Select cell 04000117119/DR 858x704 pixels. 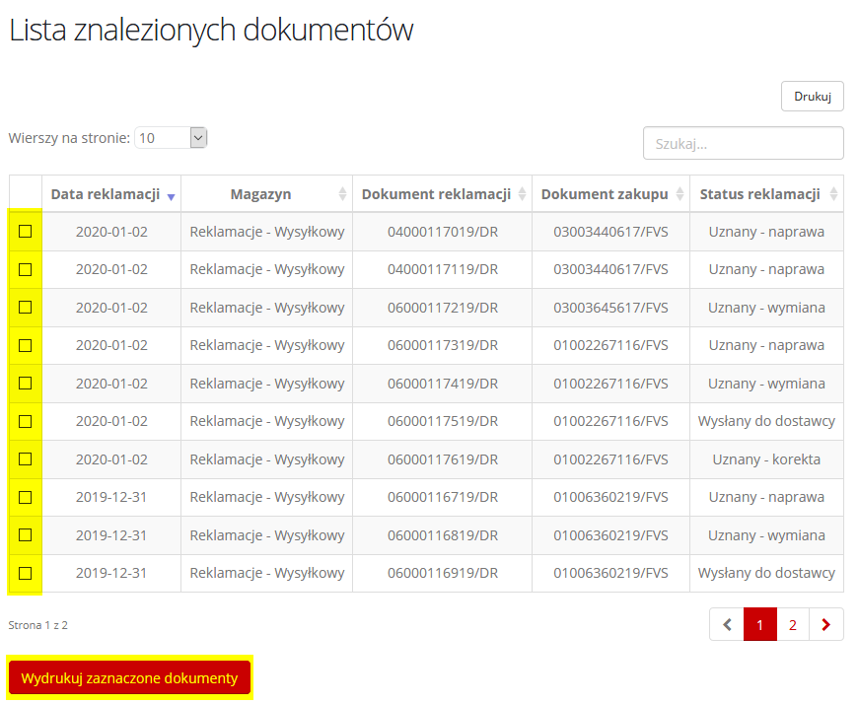443,270
